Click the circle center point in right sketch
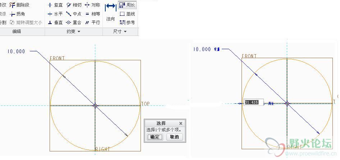 click(287, 103)
